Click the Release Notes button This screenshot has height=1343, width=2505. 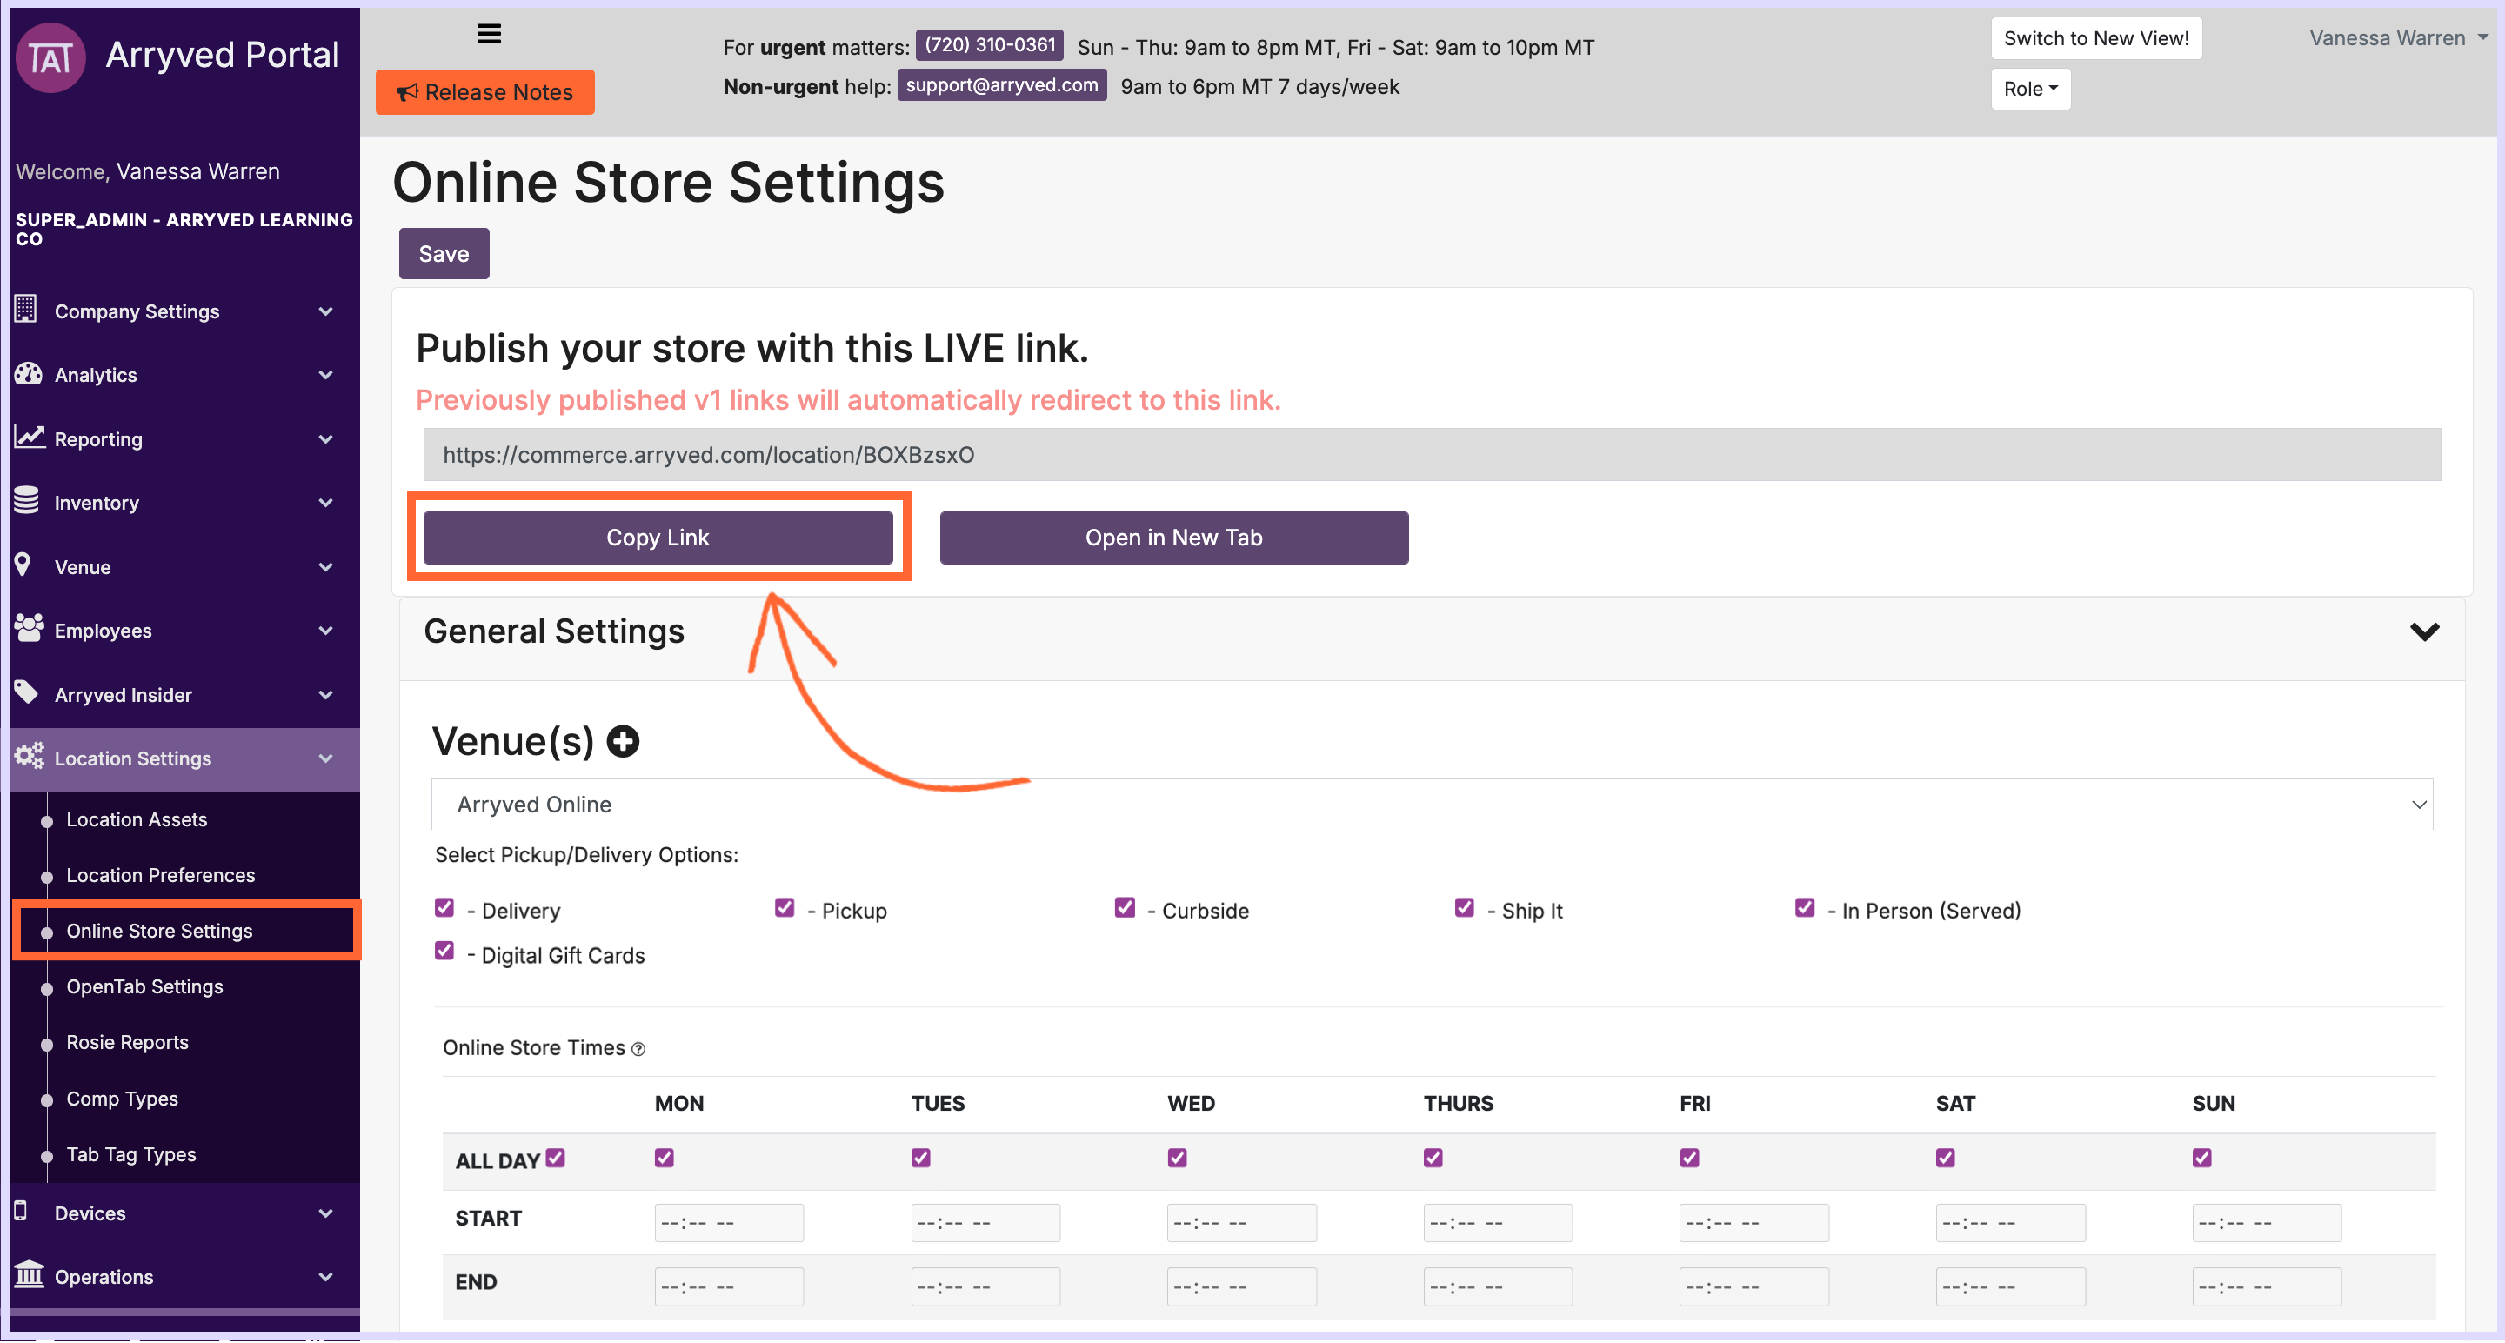tap(484, 92)
